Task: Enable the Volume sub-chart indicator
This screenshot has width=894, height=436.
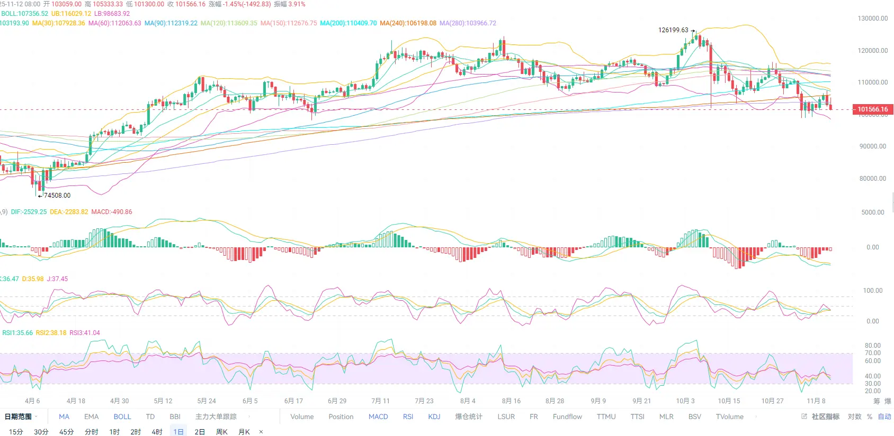Action: pyautogui.click(x=302, y=416)
